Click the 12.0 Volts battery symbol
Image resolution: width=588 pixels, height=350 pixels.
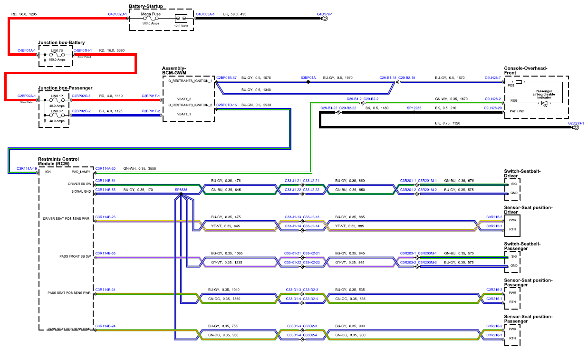pyautogui.click(x=181, y=18)
